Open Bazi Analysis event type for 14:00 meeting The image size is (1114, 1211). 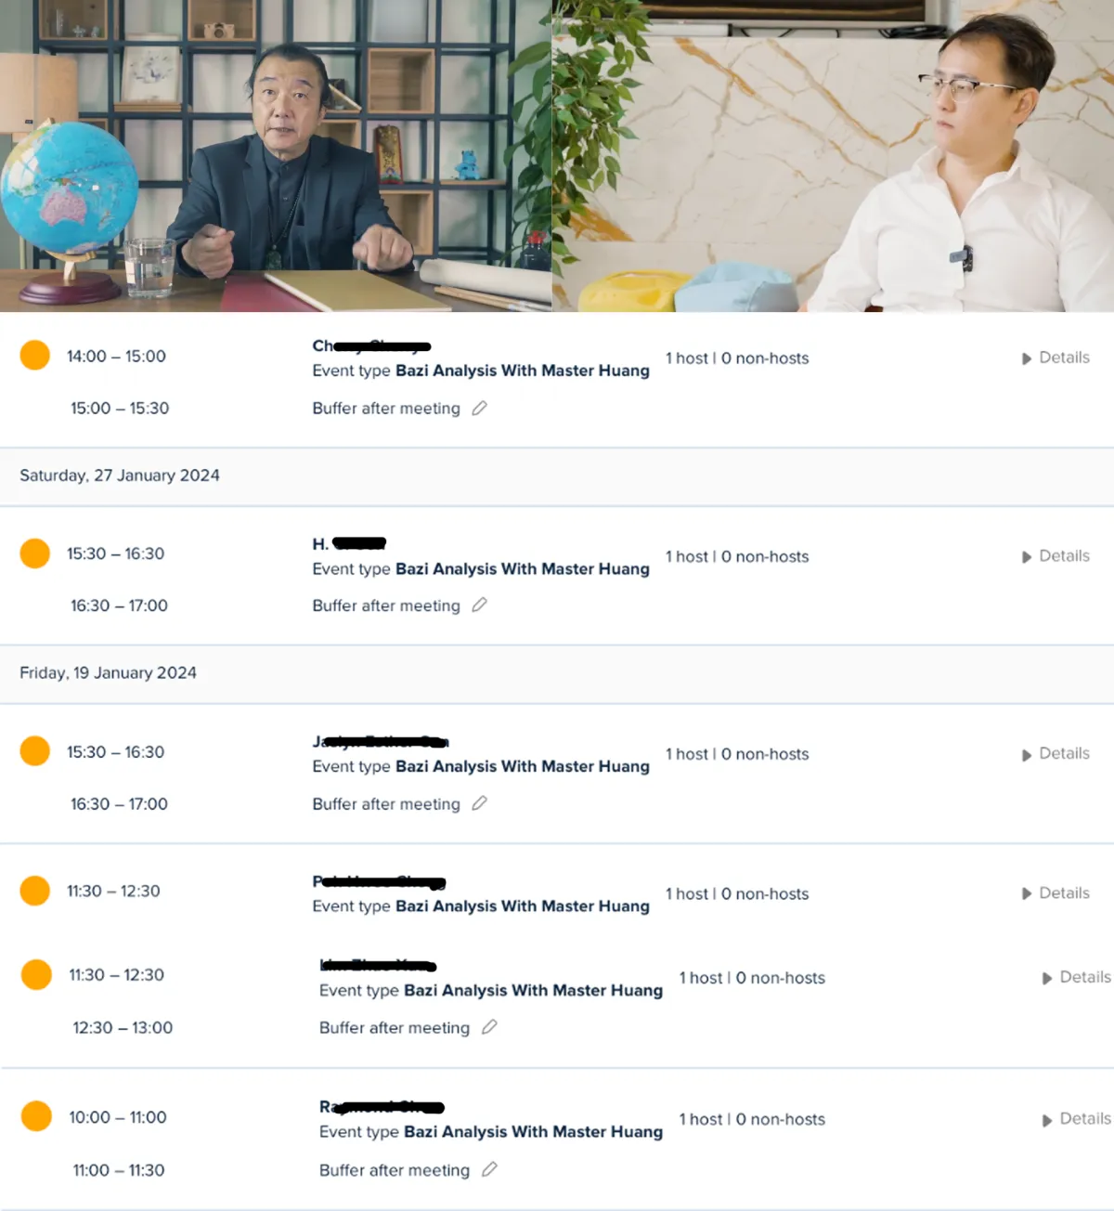523,371
